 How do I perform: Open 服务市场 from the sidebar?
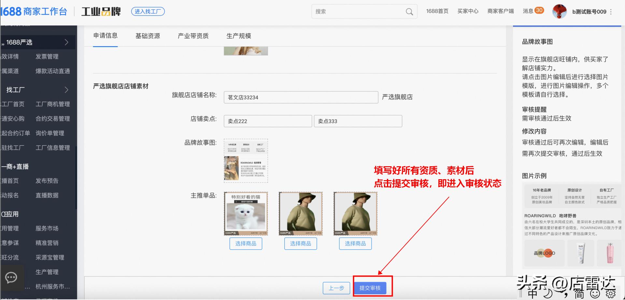47,228
